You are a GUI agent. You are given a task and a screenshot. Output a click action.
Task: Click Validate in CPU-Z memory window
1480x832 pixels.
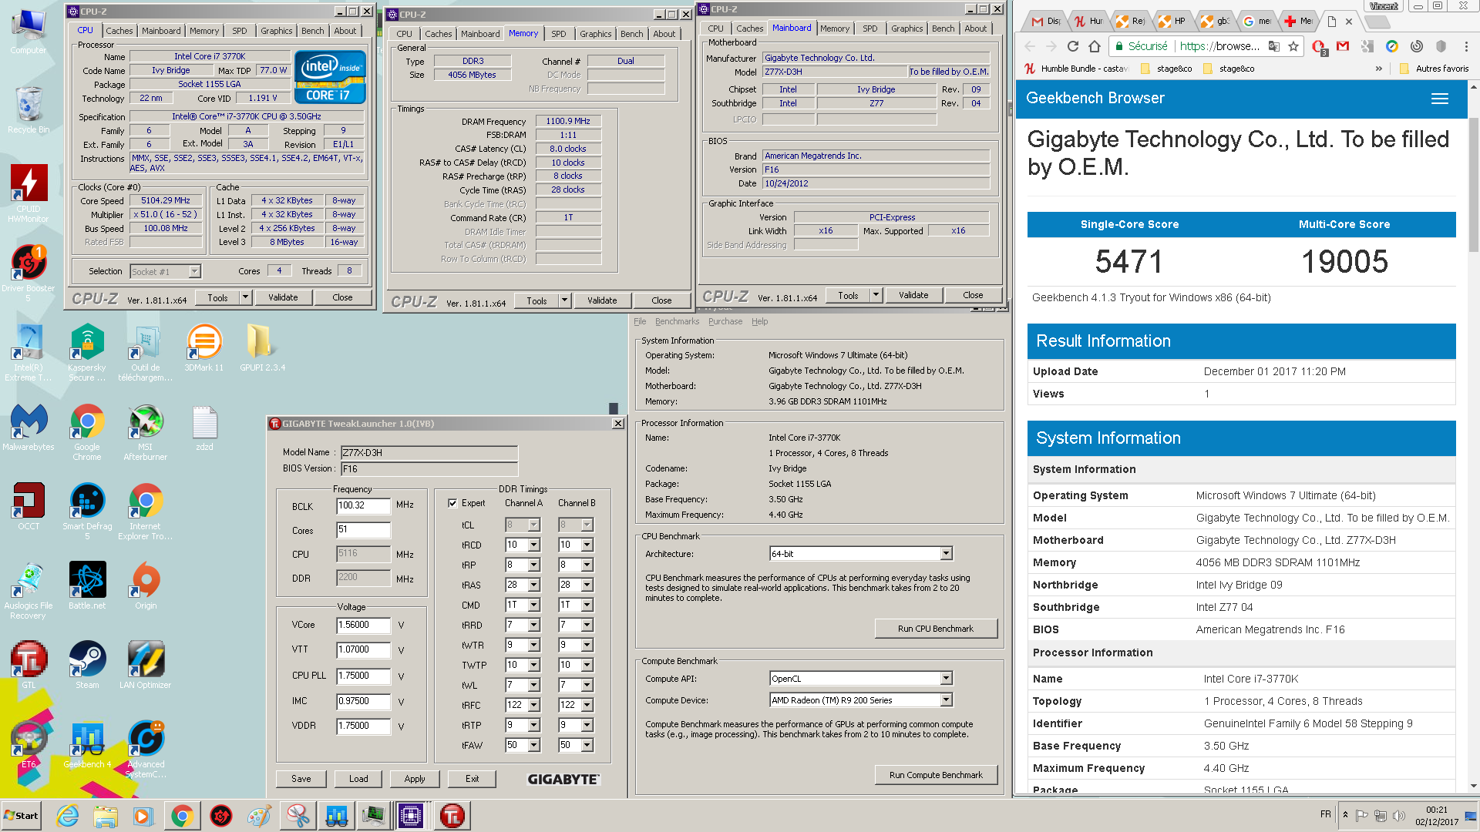602,300
